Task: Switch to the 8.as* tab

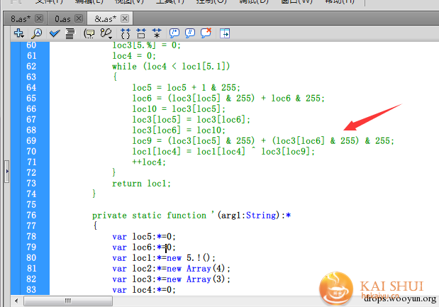Action: (x=21, y=18)
